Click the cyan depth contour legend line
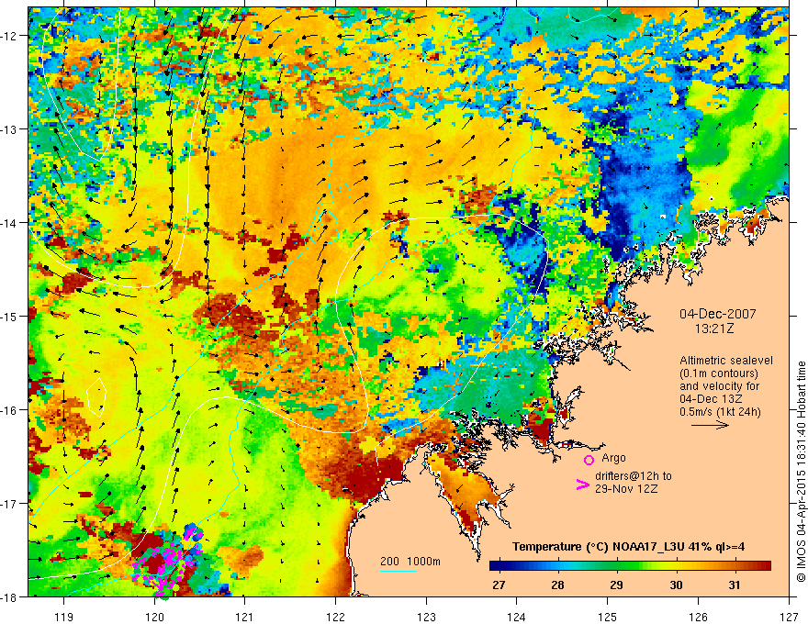Viewport: 808px width, 624px height. point(398,571)
